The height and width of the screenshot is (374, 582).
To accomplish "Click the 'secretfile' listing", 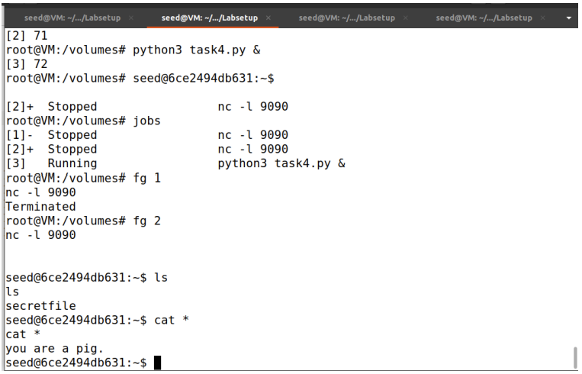I will 40,305.
